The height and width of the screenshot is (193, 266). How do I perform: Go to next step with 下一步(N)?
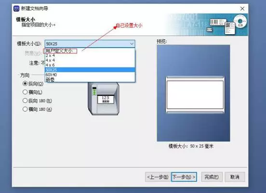click(x=184, y=177)
